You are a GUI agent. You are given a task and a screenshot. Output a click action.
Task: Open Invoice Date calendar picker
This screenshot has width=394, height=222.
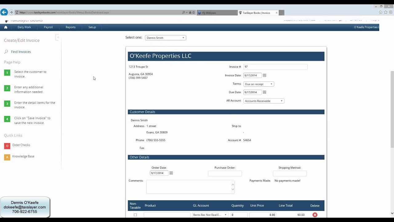(x=264, y=76)
